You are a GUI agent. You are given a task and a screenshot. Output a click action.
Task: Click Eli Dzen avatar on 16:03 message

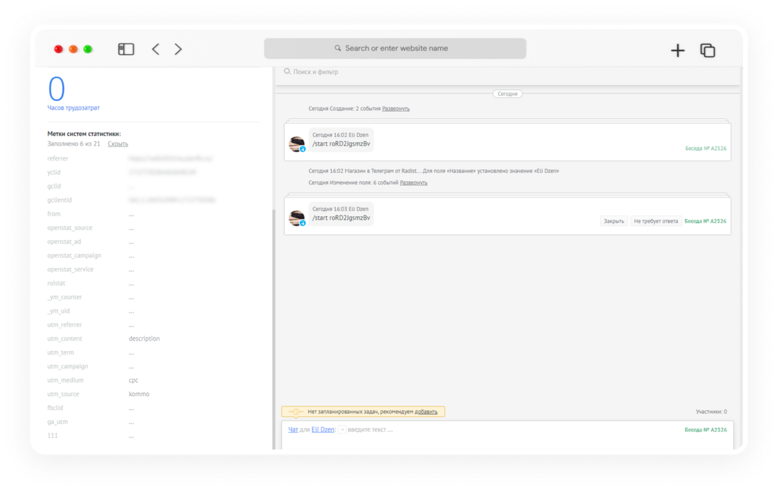tap(297, 218)
